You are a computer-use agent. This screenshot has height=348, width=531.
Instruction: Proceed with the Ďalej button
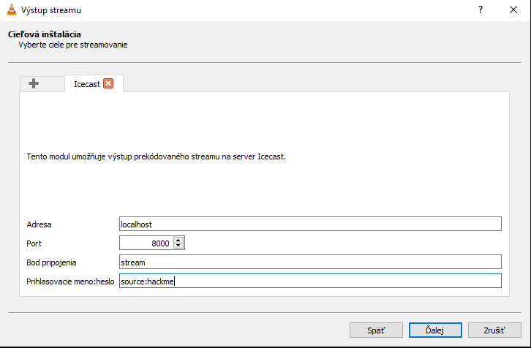point(435,330)
